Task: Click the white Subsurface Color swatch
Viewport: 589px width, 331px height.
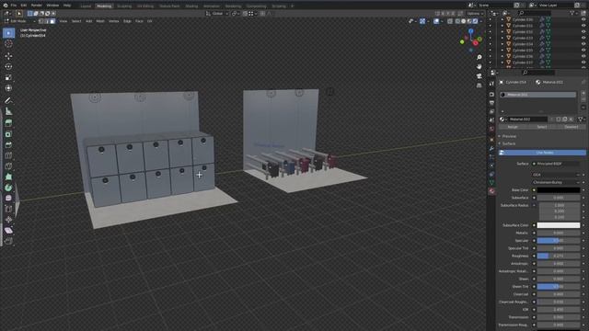Action: pos(559,225)
